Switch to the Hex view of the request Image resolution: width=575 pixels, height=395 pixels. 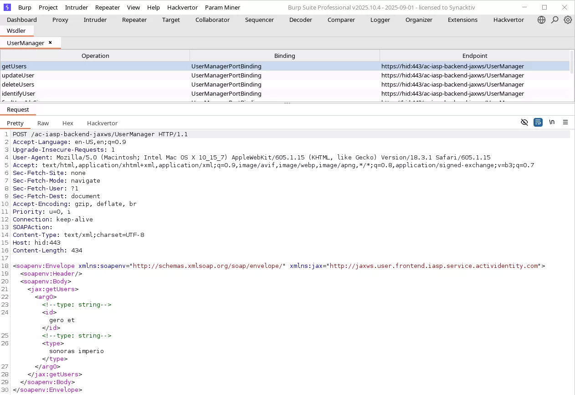pyautogui.click(x=67, y=123)
